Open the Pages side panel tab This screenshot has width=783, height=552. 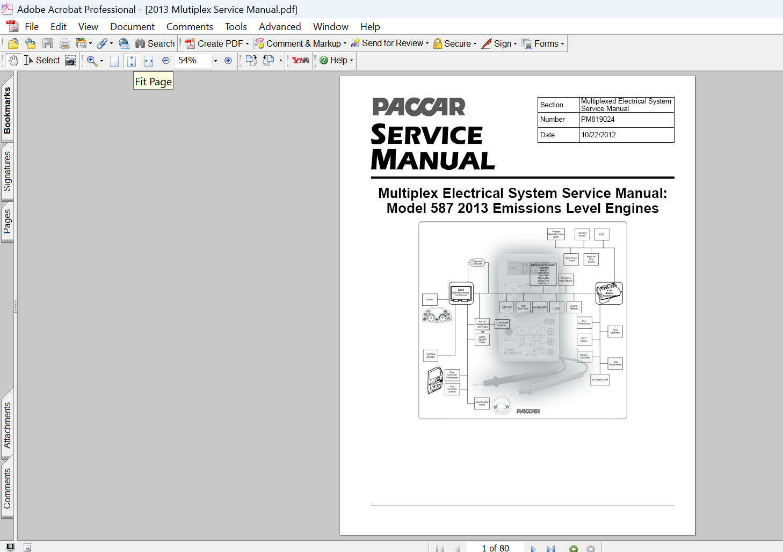pyautogui.click(x=7, y=221)
